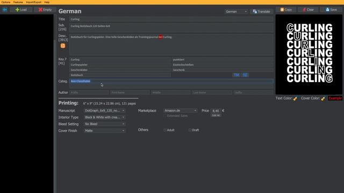Viewport: 344px width, 193px height.
Task: Click the Price field showing 8,40
Action: [216, 111]
